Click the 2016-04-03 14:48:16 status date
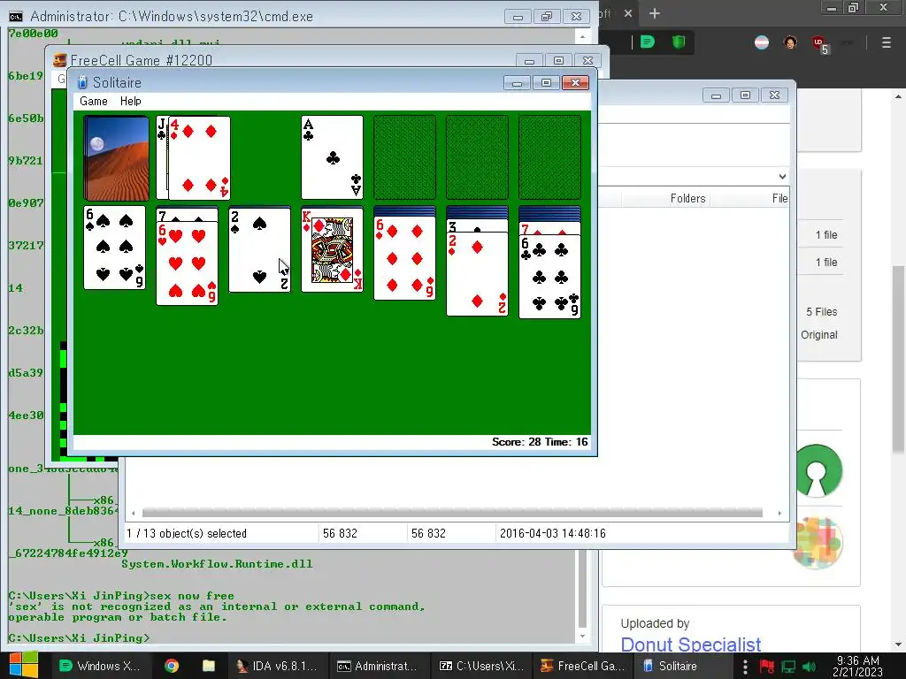Viewport: 906px width, 679px height. (552, 533)
